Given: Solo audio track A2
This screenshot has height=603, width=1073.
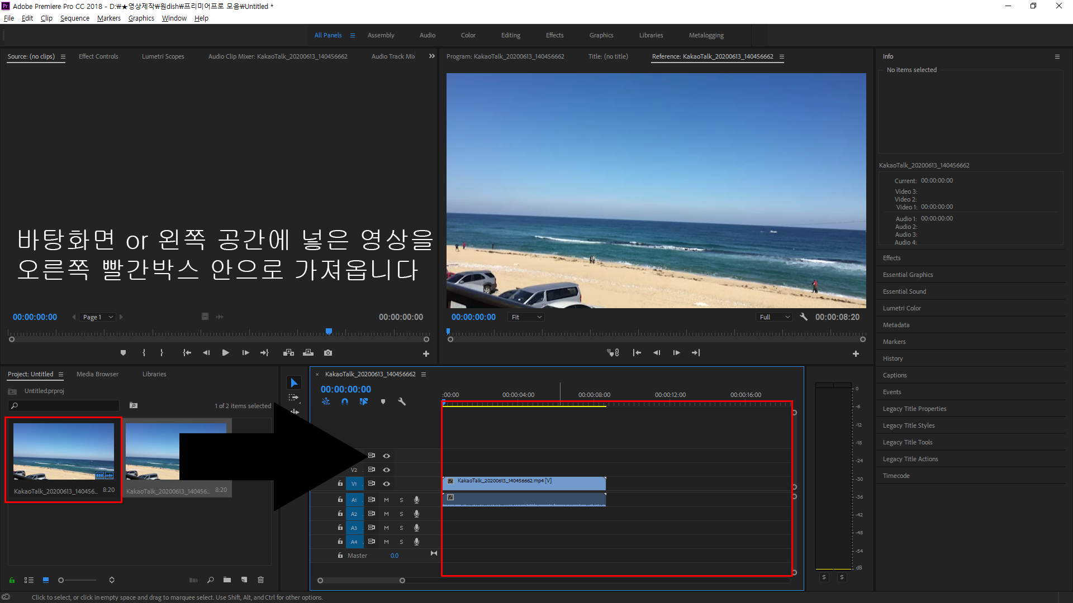Looking at the screenshot, I should click(401, 514).
